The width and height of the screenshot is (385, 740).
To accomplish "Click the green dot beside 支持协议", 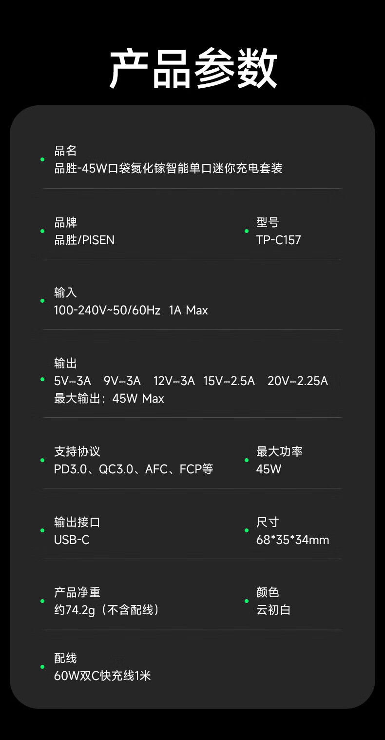I will (x=42, y=460).
